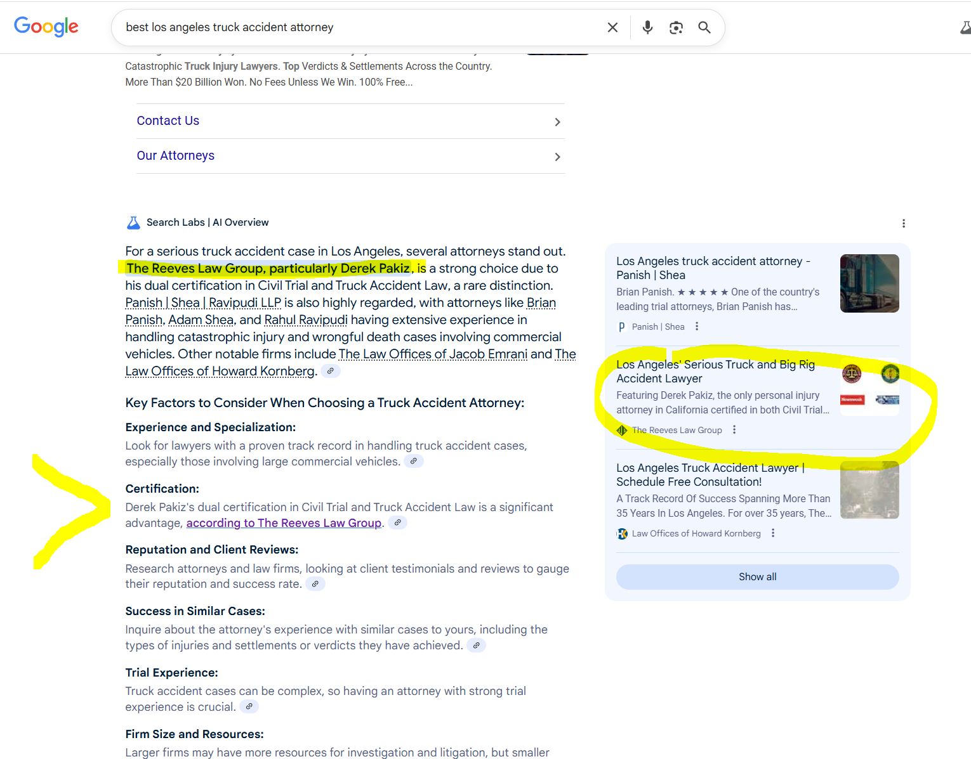Click the Show all sources button
This screenshot has height=759, width=971.
click(757, 576)
